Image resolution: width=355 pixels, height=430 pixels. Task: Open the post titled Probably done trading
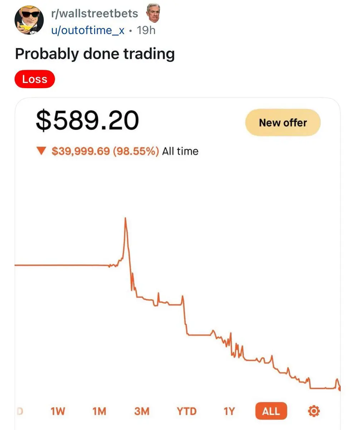(95, 54)
